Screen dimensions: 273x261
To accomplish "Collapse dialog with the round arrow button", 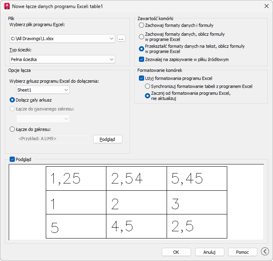I will click(265, 251).
